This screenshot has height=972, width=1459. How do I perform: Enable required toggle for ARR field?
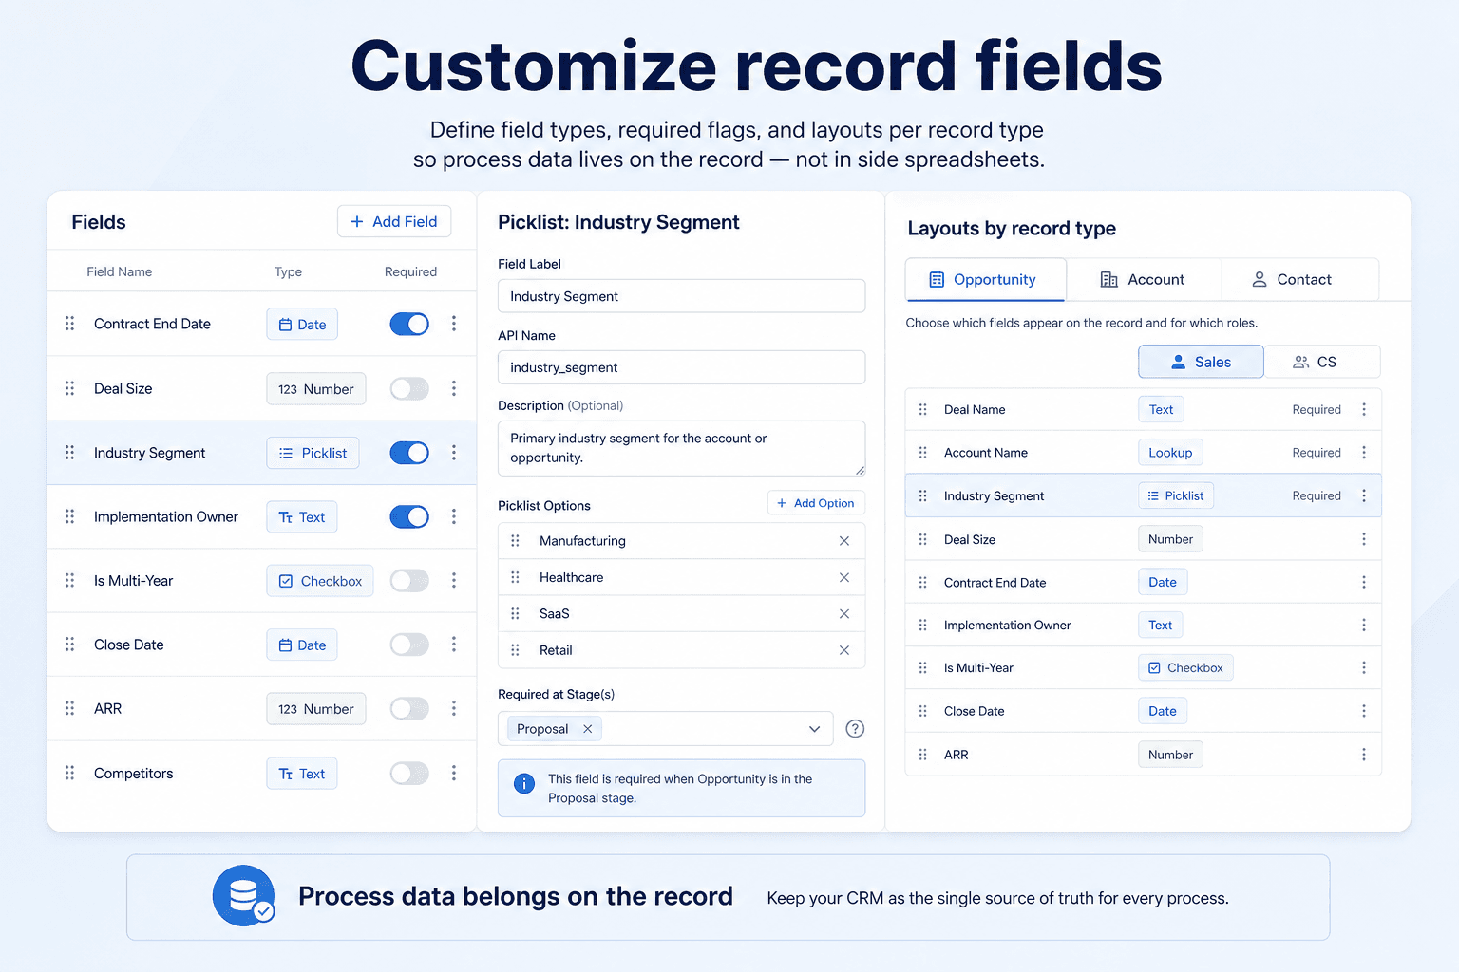[409, 708]
